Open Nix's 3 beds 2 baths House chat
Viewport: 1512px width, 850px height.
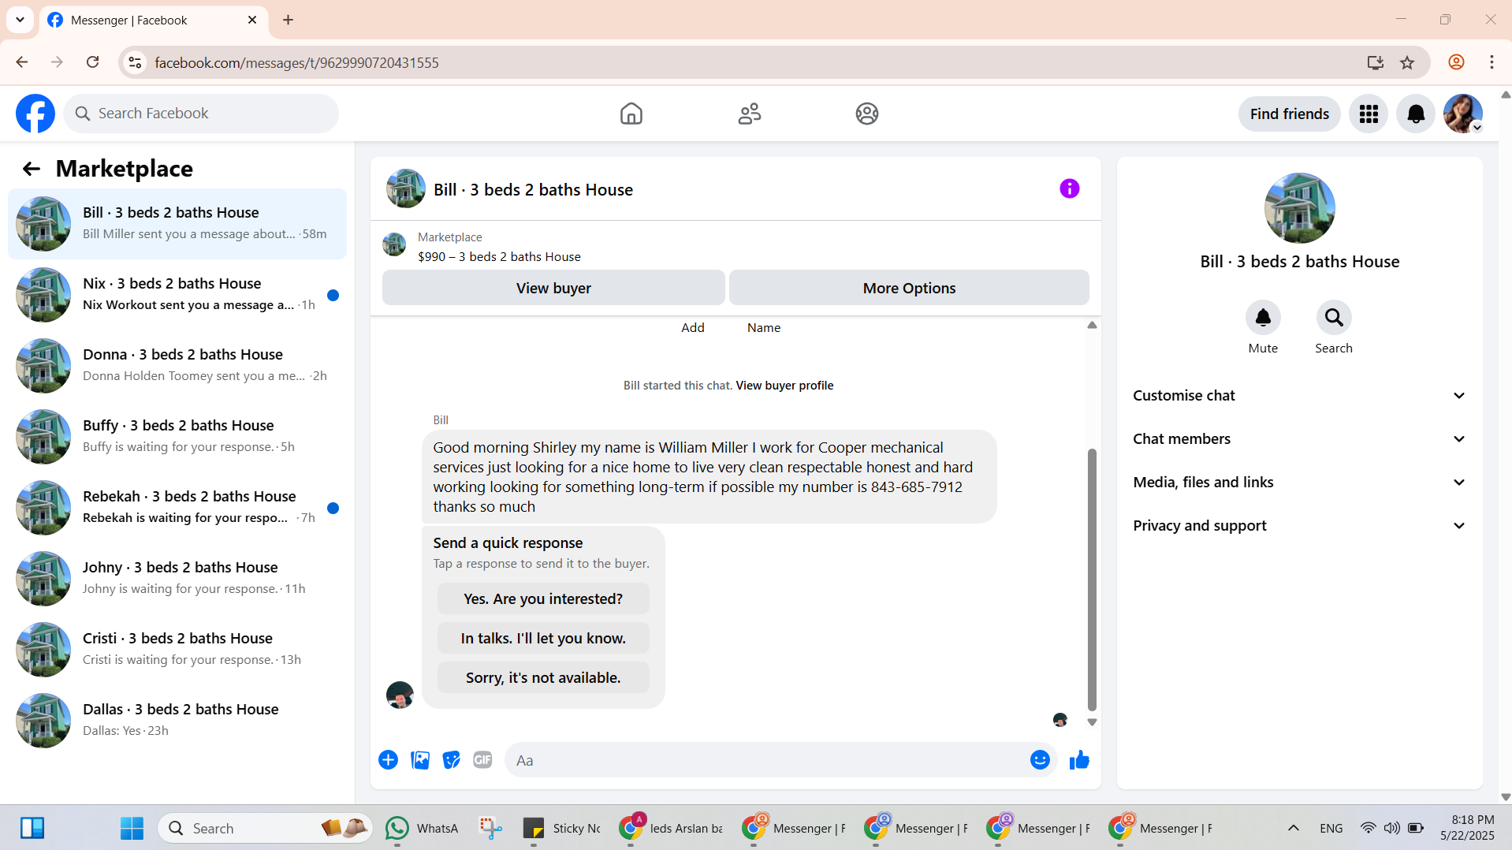coord(177,295)
